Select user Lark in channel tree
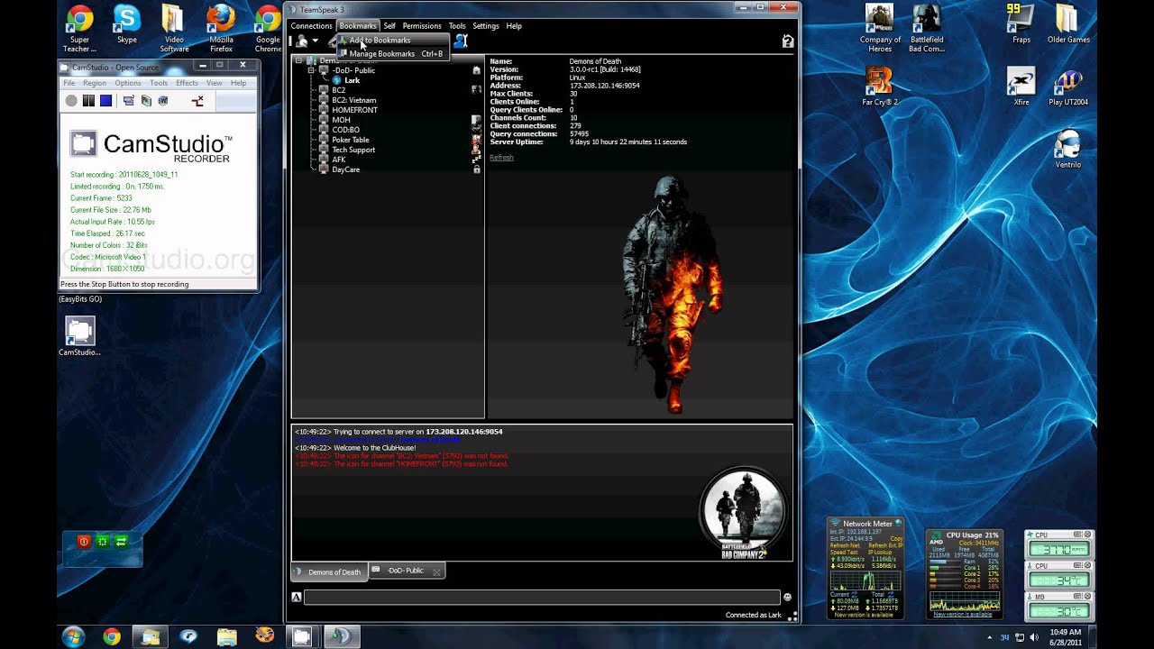This screenshot has height=649, width=1154. point(352,80)
